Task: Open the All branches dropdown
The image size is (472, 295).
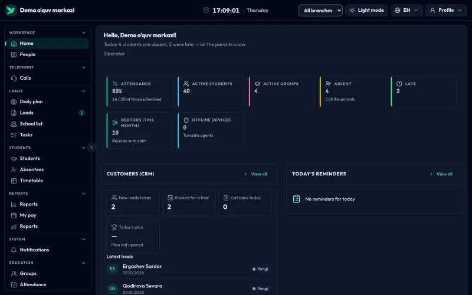Action: point(320,10)
